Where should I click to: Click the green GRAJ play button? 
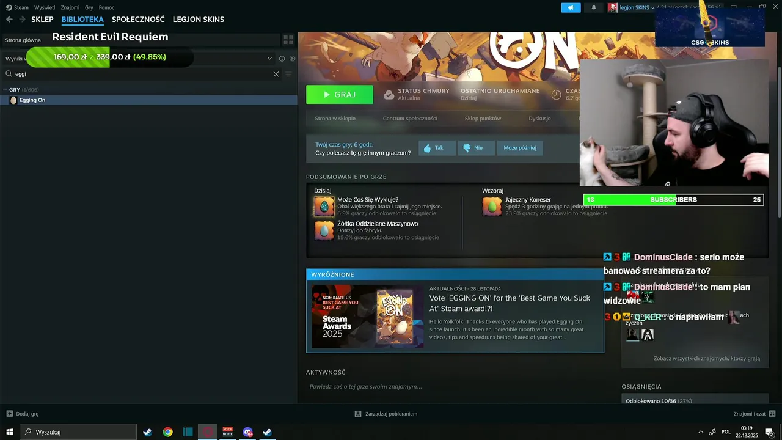click(x=340, y=95)
